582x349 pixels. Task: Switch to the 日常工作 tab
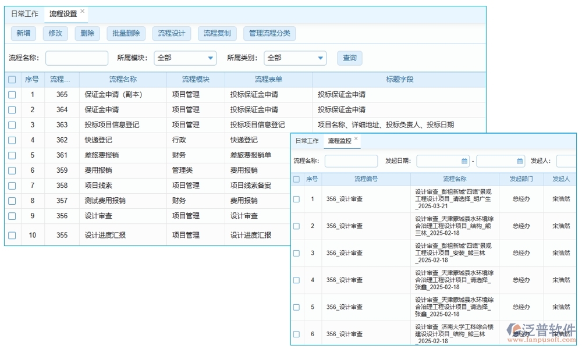[24, 13]
